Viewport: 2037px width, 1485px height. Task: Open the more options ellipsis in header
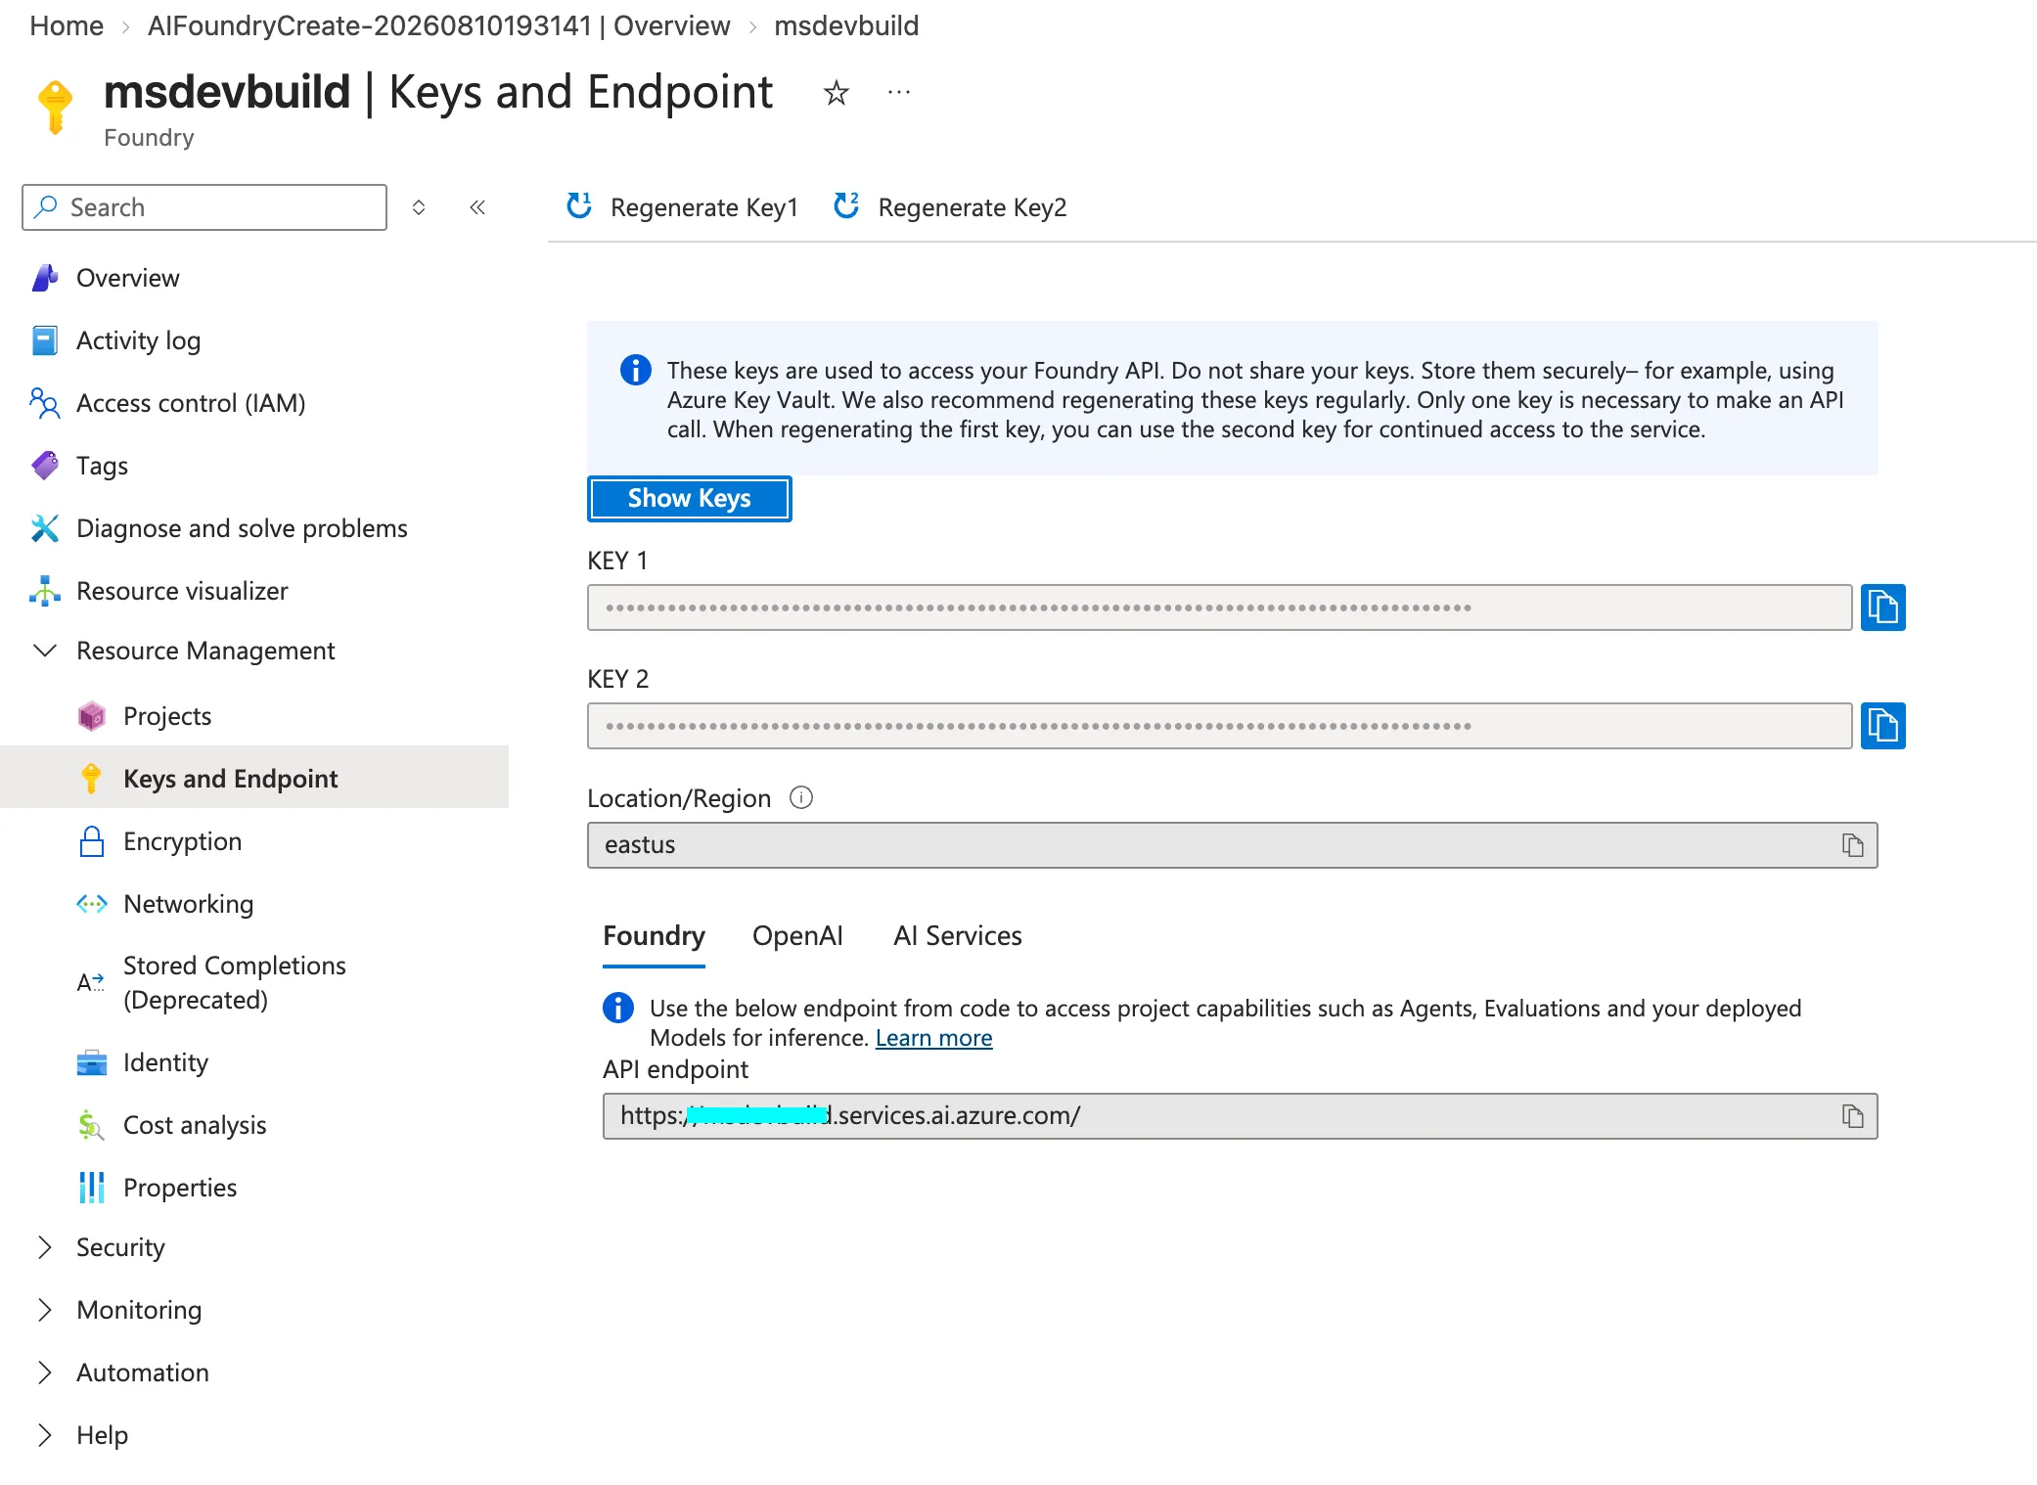899,92
